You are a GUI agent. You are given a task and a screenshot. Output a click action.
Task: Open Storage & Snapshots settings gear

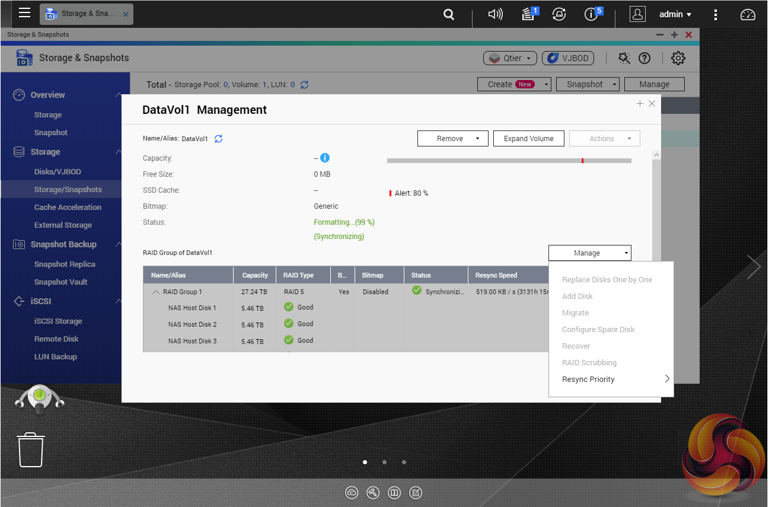coord(678,58)
